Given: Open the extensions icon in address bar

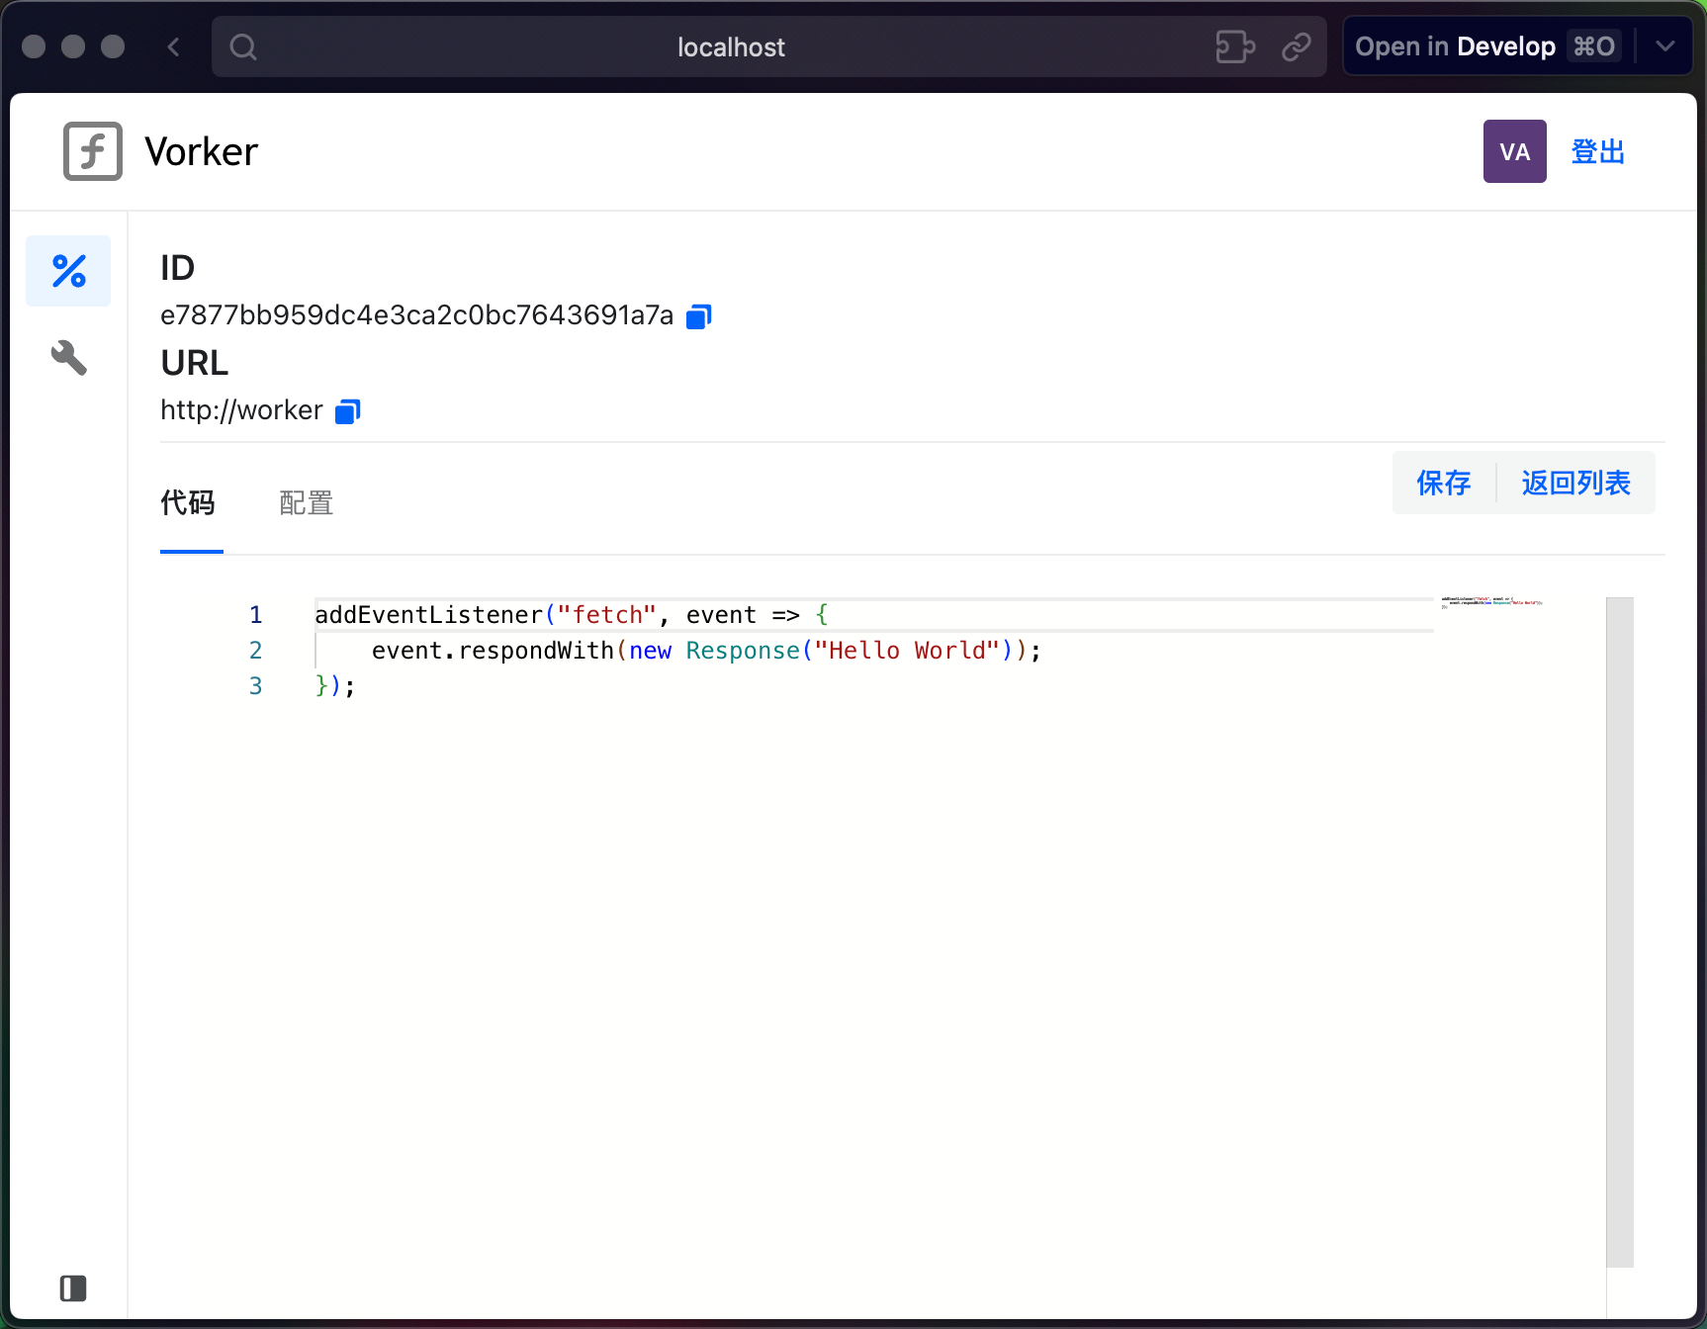Looking at the screenshot, I should [x=1235, y=46].
